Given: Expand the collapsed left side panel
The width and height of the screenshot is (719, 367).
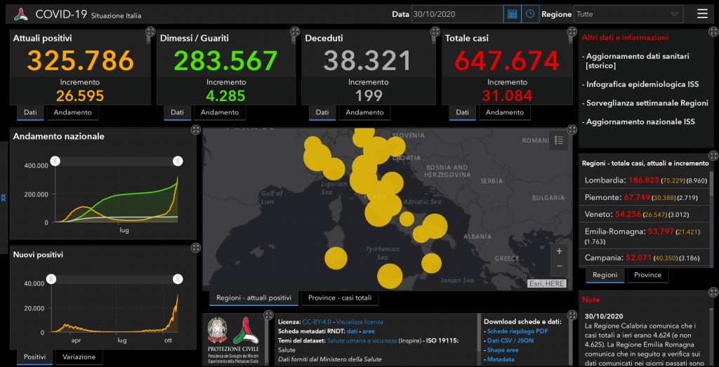Looking at the screenshot, I should click(x=4, y=197).
